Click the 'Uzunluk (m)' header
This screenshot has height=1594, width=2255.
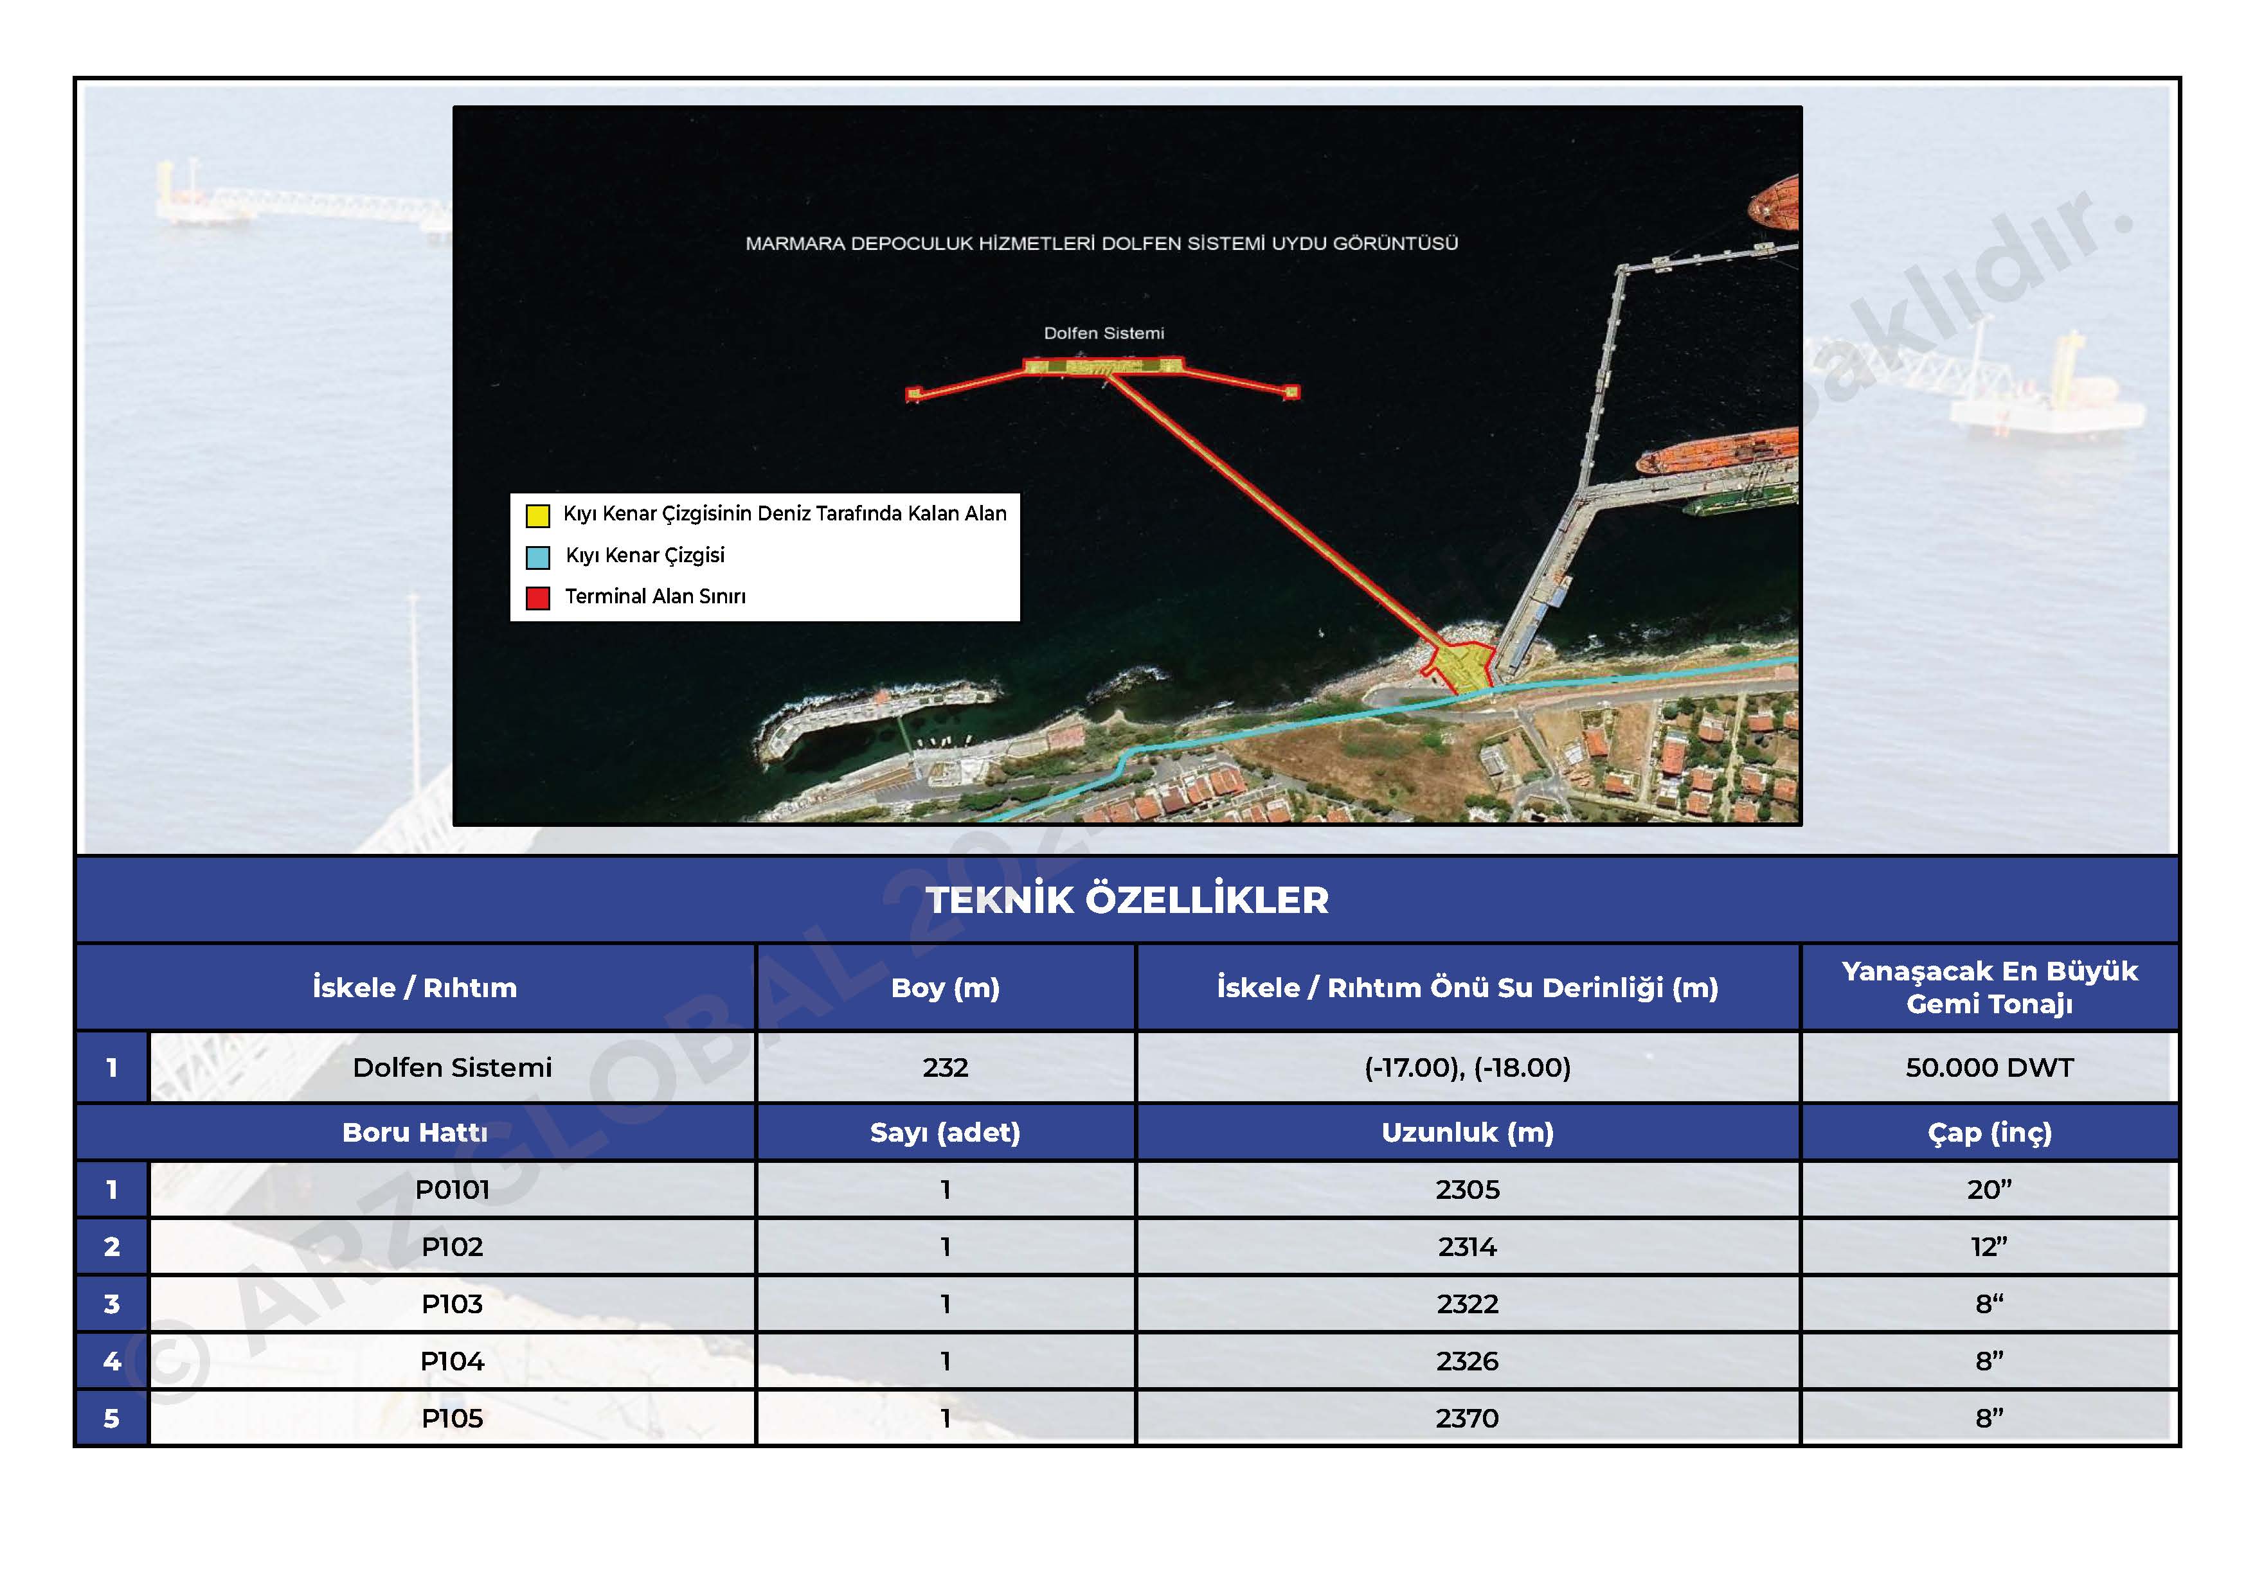click(x=1468, y=1133)
